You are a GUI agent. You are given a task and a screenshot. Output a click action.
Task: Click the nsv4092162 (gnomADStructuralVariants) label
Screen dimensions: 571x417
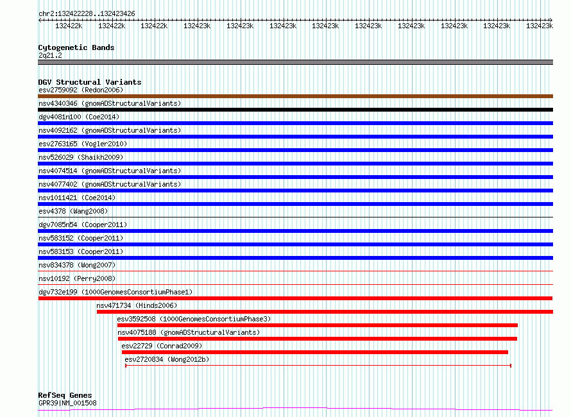pyautogui.click(x=110, y=130)
